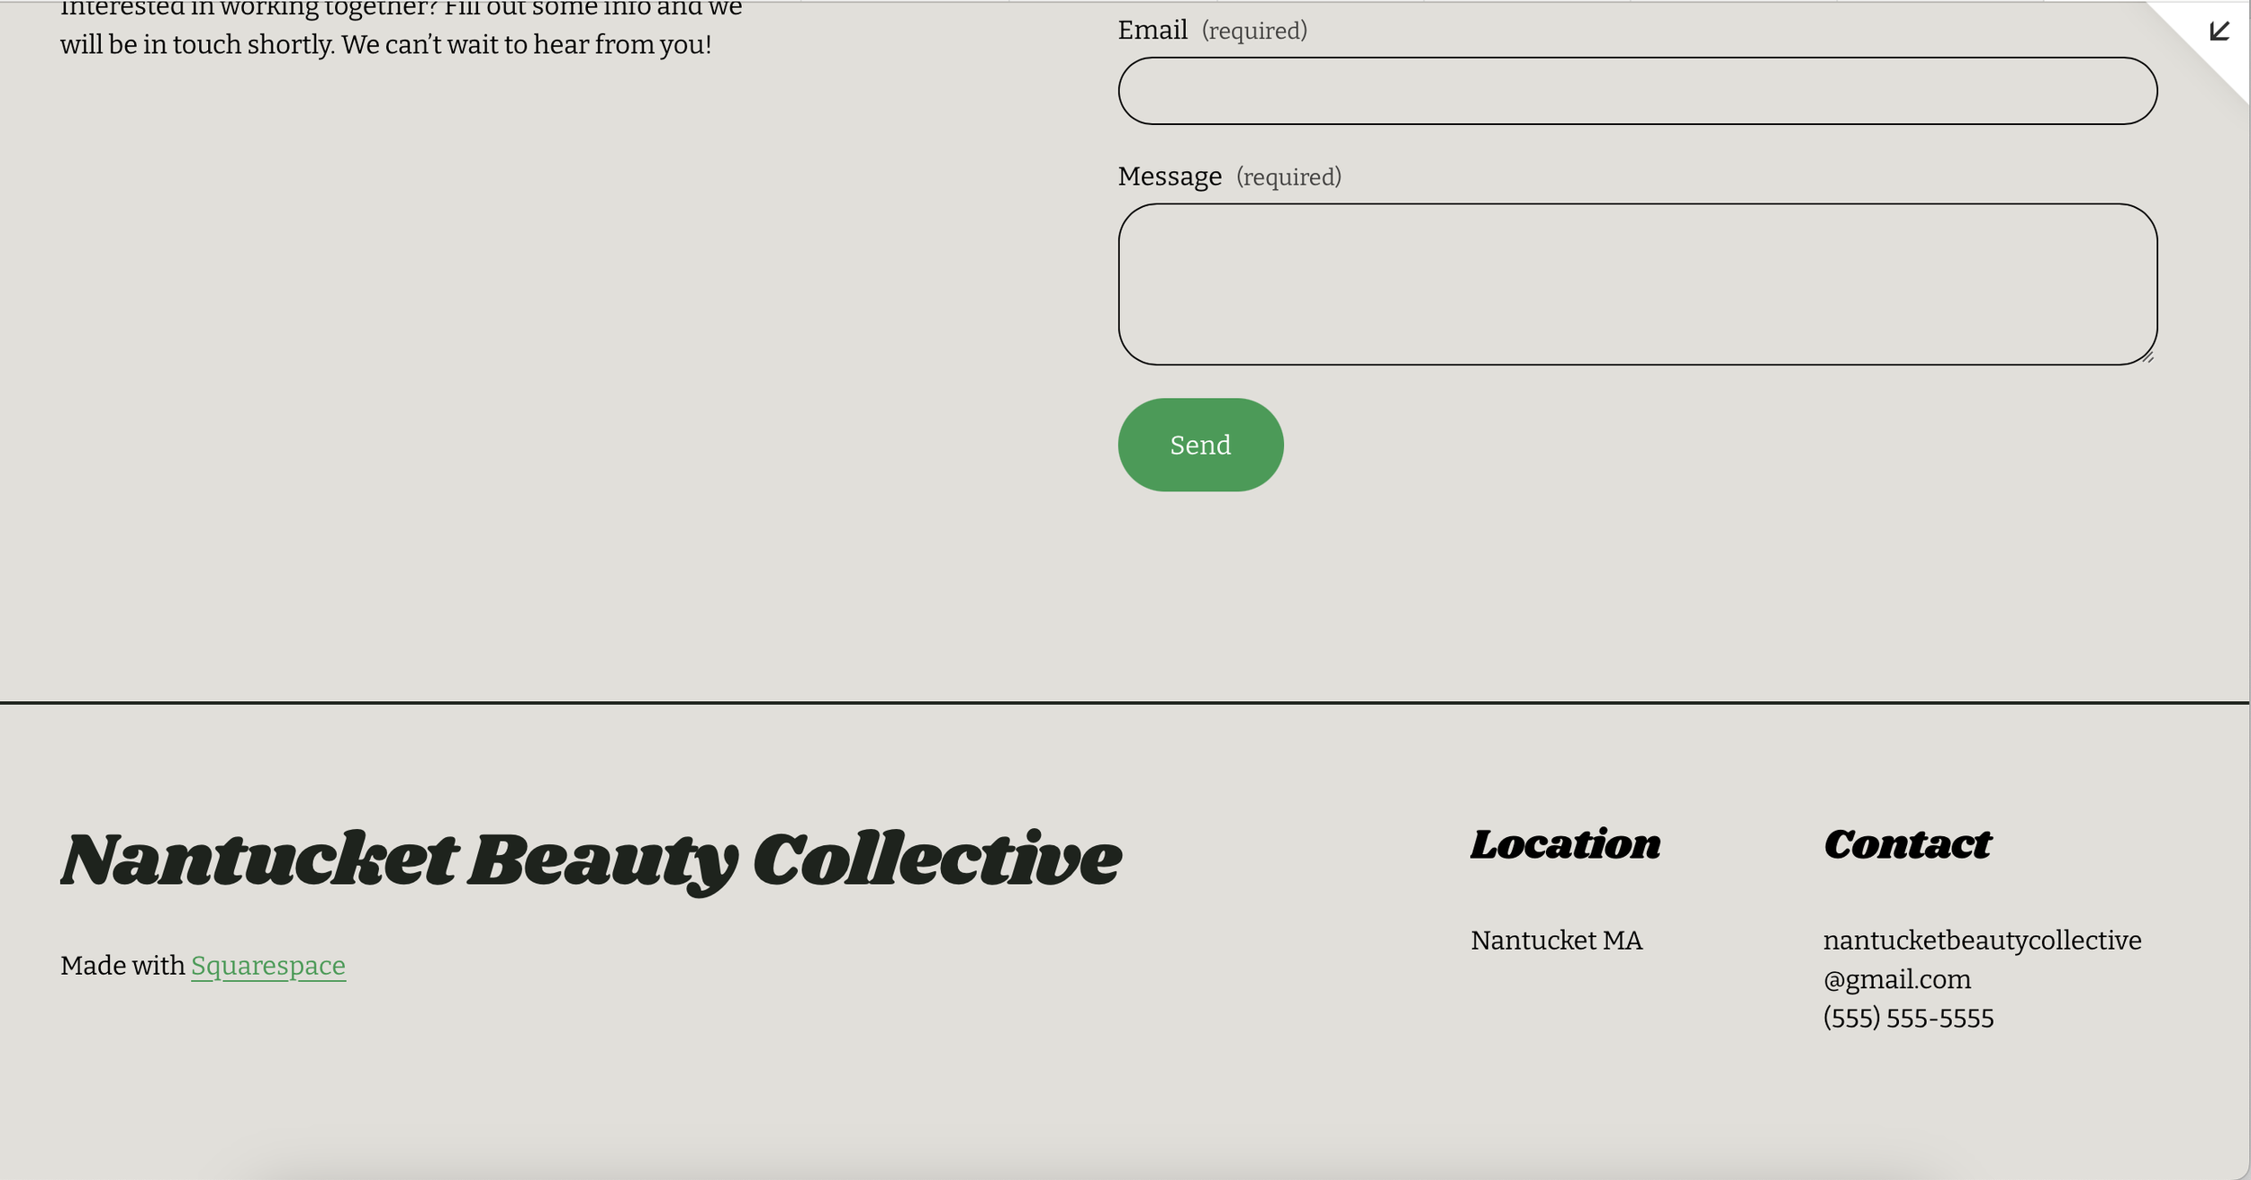The image size is (2251, 1180).
Task: Click the "(required)" hint beside Email
Action: pos(1254,32)
